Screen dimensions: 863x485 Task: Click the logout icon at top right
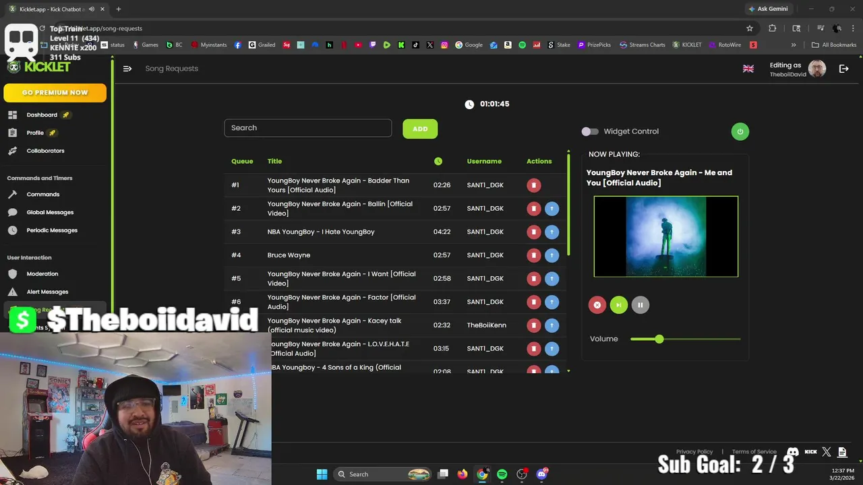844,69
